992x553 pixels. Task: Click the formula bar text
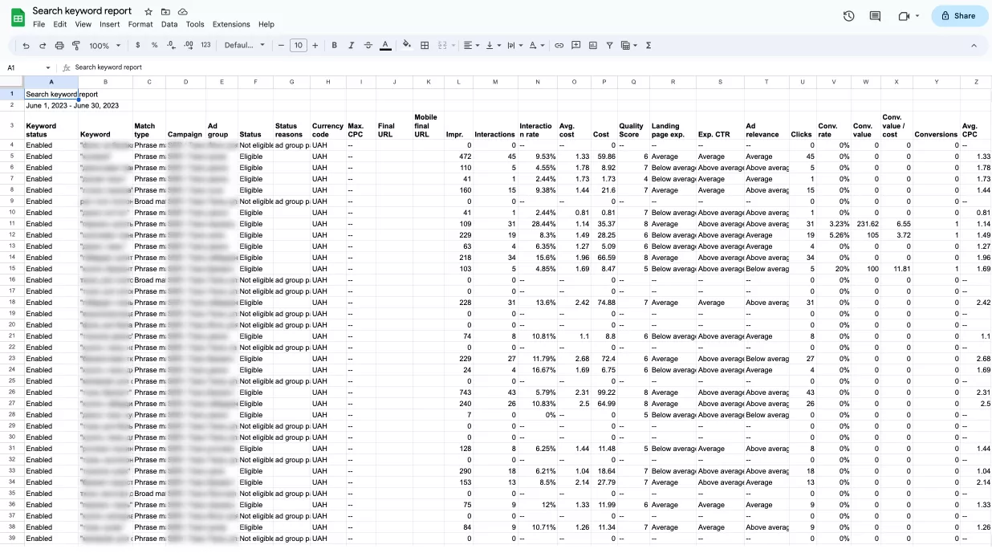108,67
